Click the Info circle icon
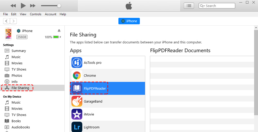 pyautogui.click(x=7, y=82)
